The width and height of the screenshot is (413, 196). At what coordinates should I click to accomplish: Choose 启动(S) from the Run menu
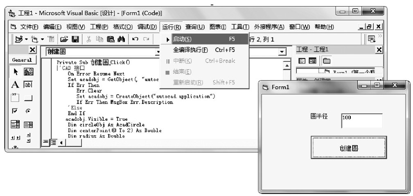coord(204,39)
